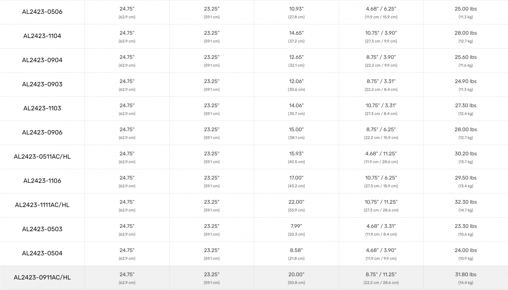Open the AL2423-0904 model entry

point(42,60)
